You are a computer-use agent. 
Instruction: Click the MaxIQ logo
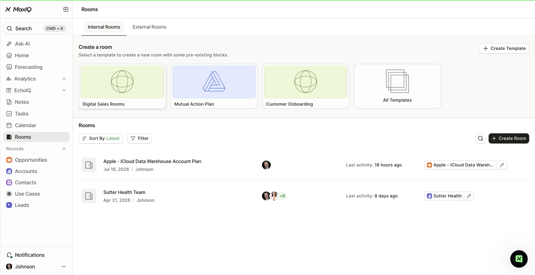tap(18, 9)
